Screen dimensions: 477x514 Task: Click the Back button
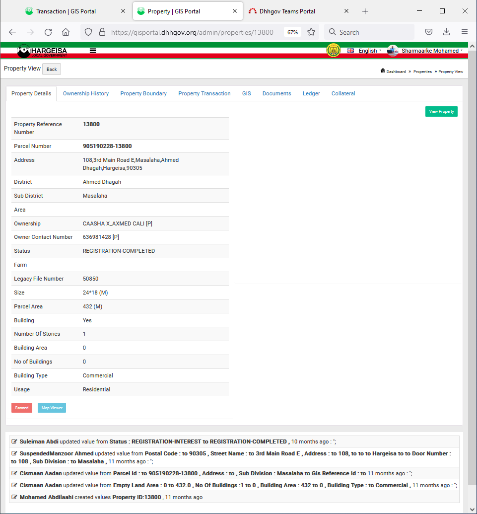click(x=52, y=69)
